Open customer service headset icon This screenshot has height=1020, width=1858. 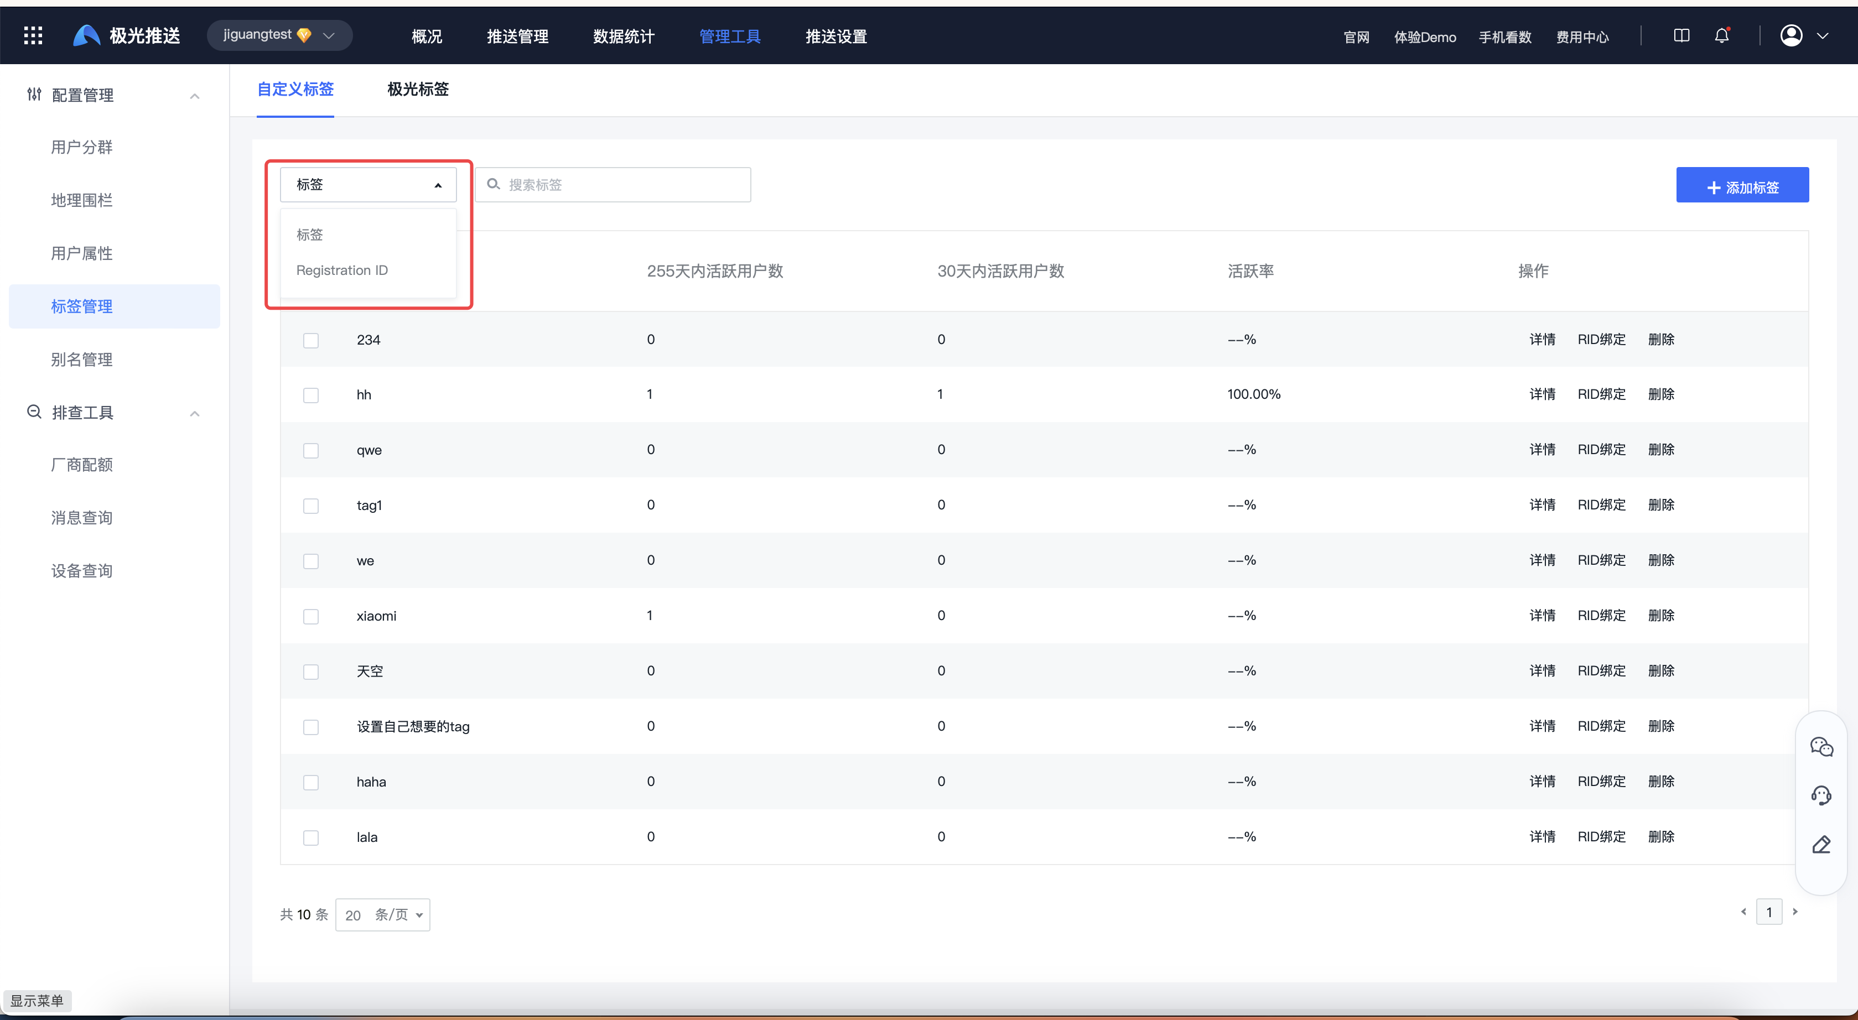coord(1821,796)
